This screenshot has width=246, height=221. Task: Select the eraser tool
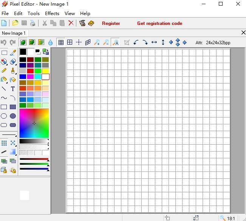pyautogui.click(x=13, y=62)
